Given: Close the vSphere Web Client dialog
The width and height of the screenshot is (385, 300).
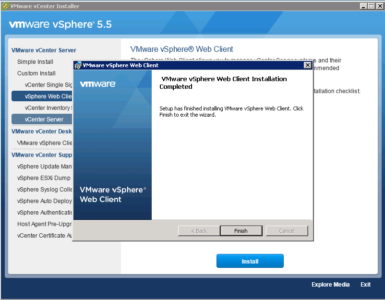Looking at the screenshot, I should click(307, 65).
